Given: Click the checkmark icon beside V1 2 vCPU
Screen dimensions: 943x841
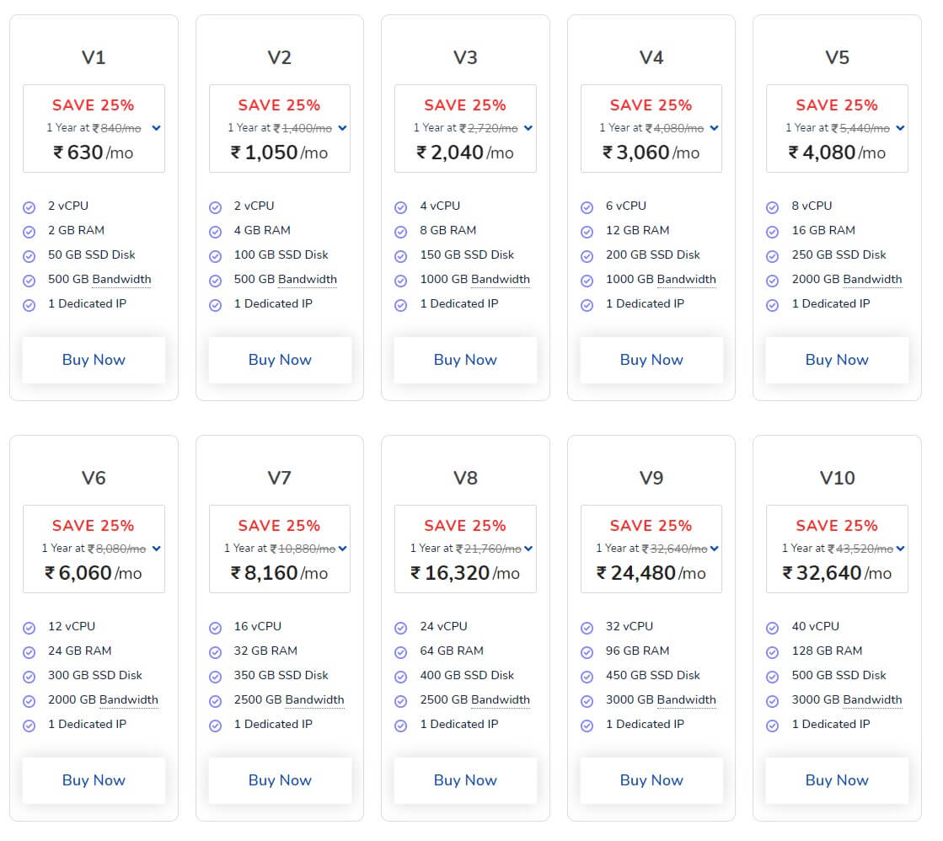Looking at the screenshot, I should tap(29, 206).
